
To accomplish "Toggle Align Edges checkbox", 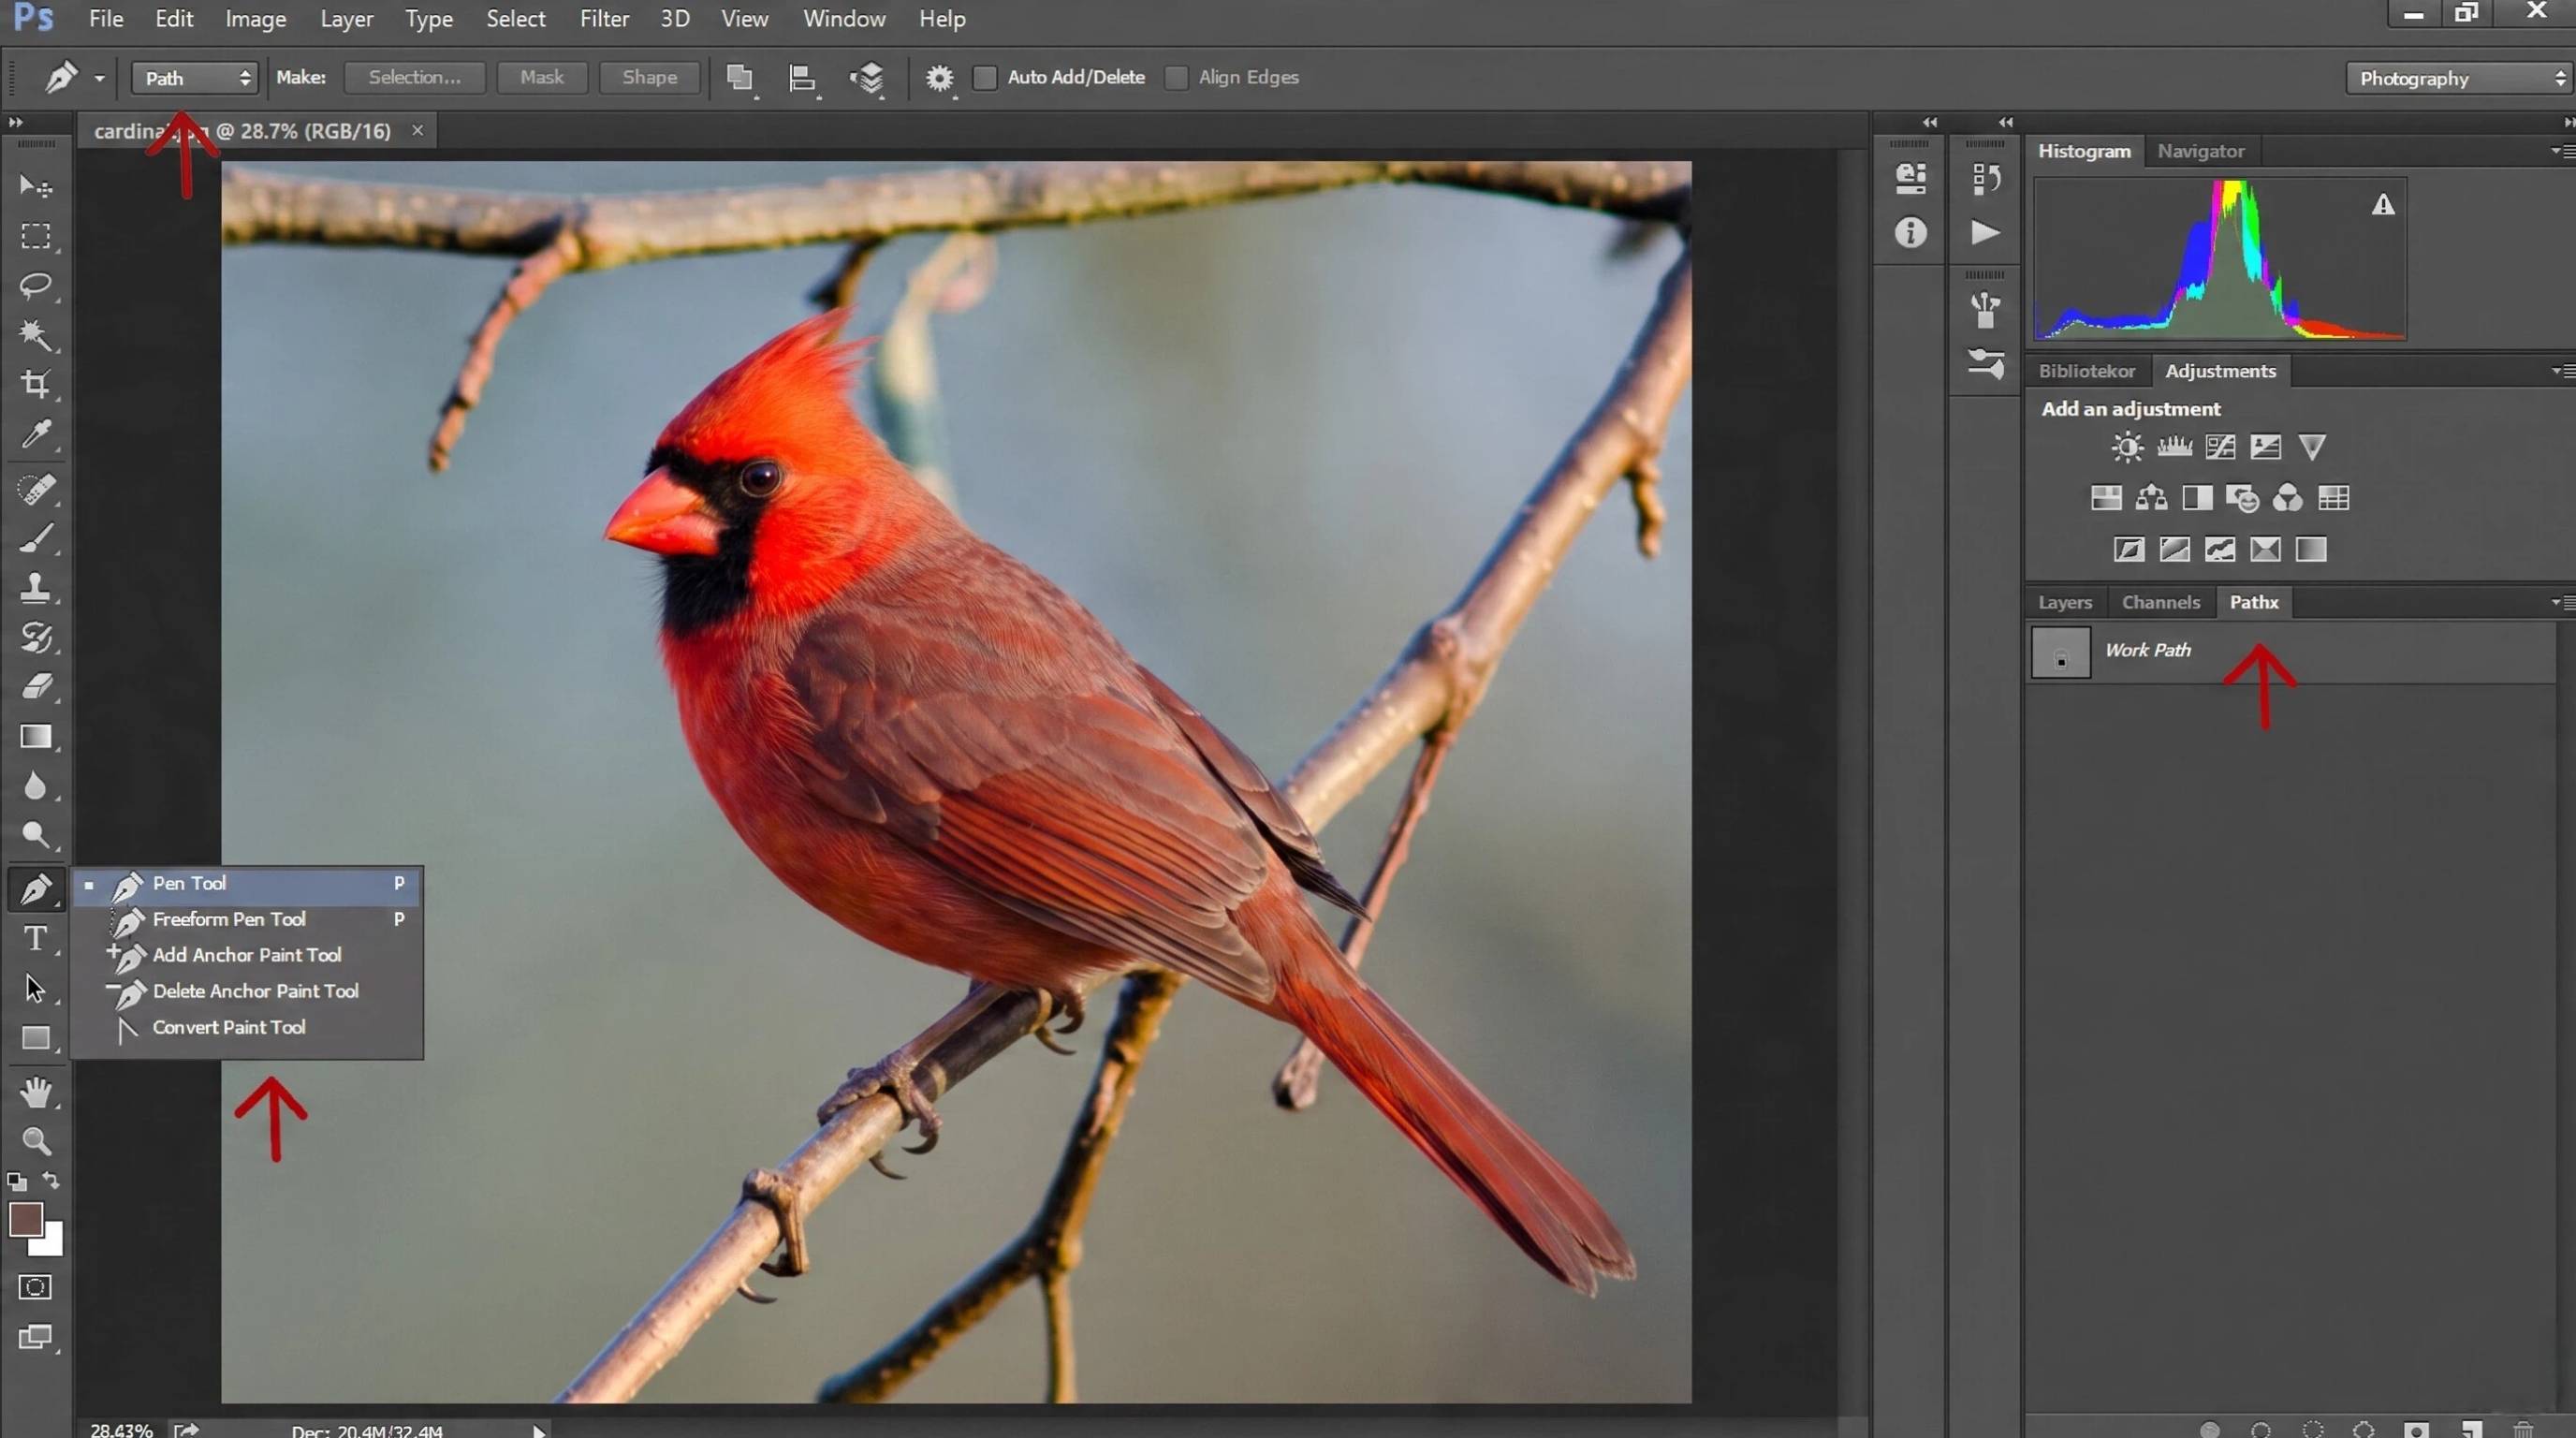I will (1177, 77).
